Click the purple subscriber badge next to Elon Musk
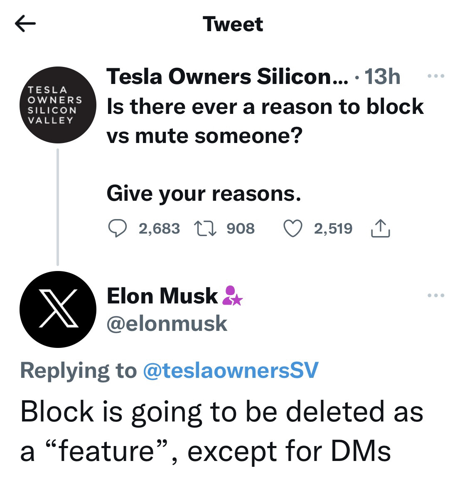The width and height of the screenshot is (467, 483). tap(232, 296)
